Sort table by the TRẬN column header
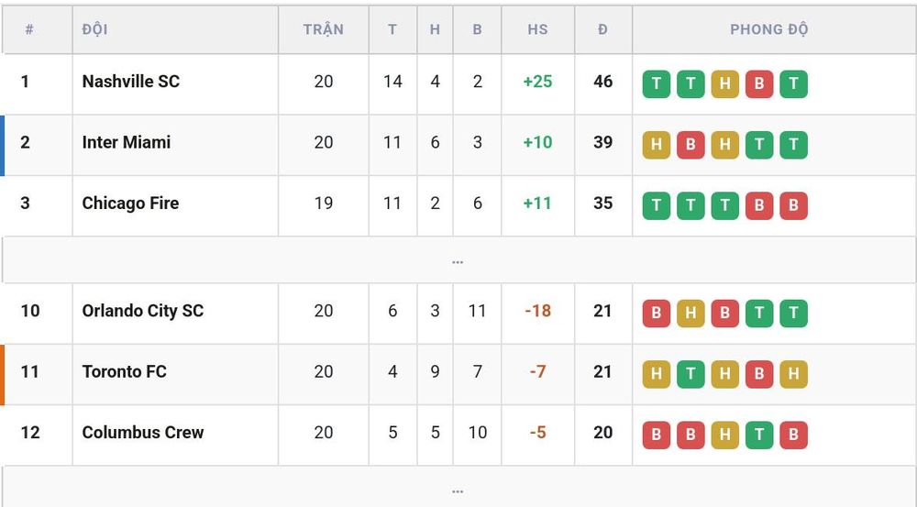 (324, 29)
